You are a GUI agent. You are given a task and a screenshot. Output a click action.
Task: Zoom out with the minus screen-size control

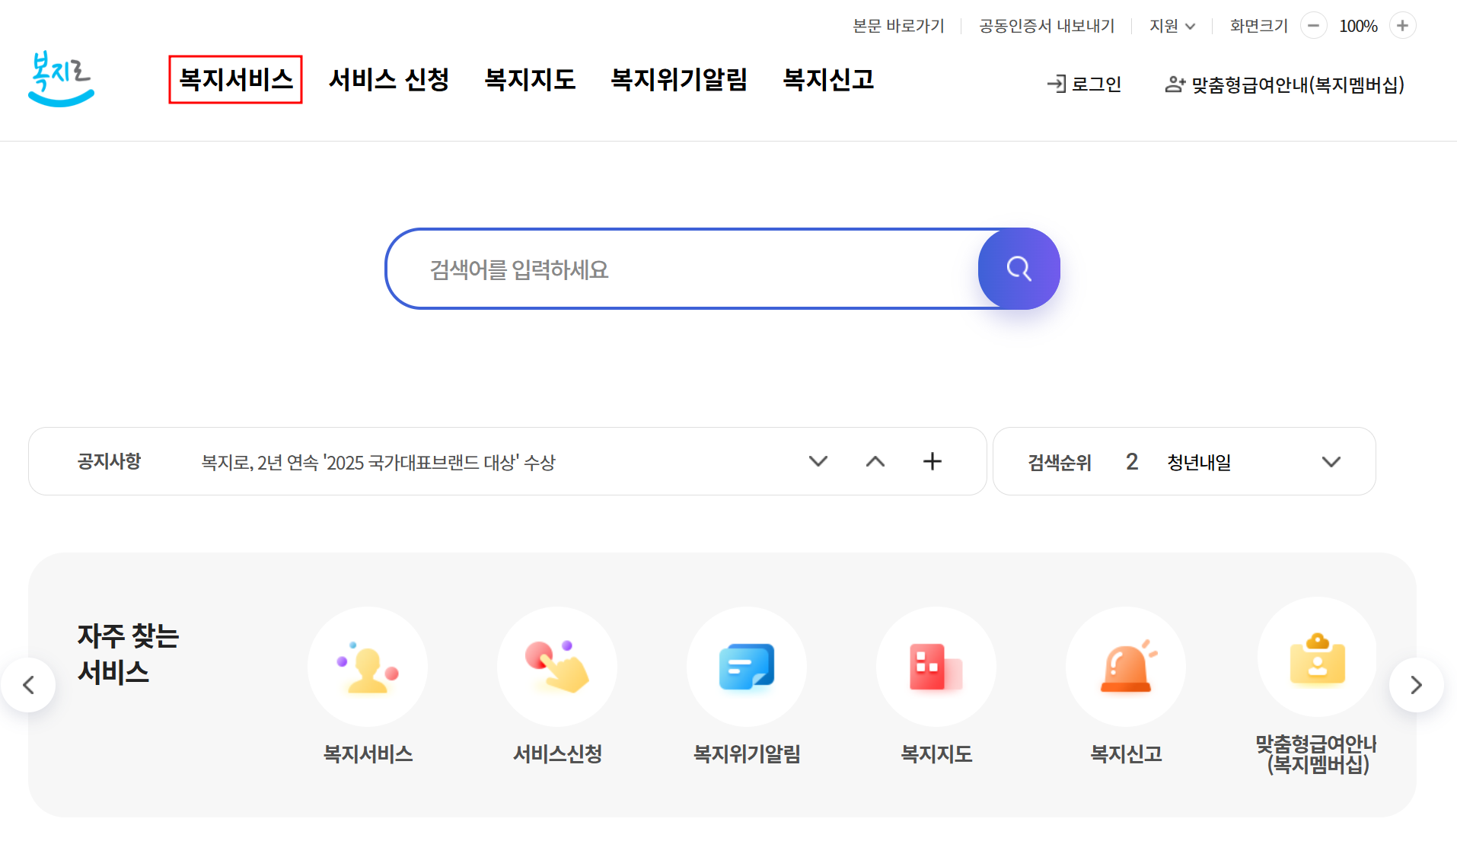1314,25
